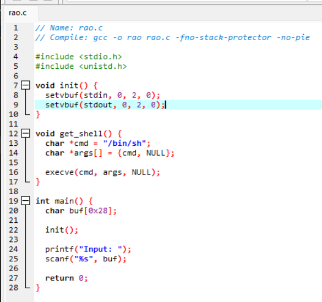
Task: Click the 'execve(cmd, args, NULL);' call
Action: 102,172
